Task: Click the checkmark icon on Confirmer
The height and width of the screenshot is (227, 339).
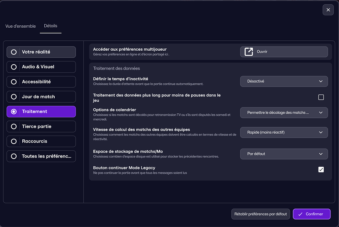Action: tap(300, 214)
